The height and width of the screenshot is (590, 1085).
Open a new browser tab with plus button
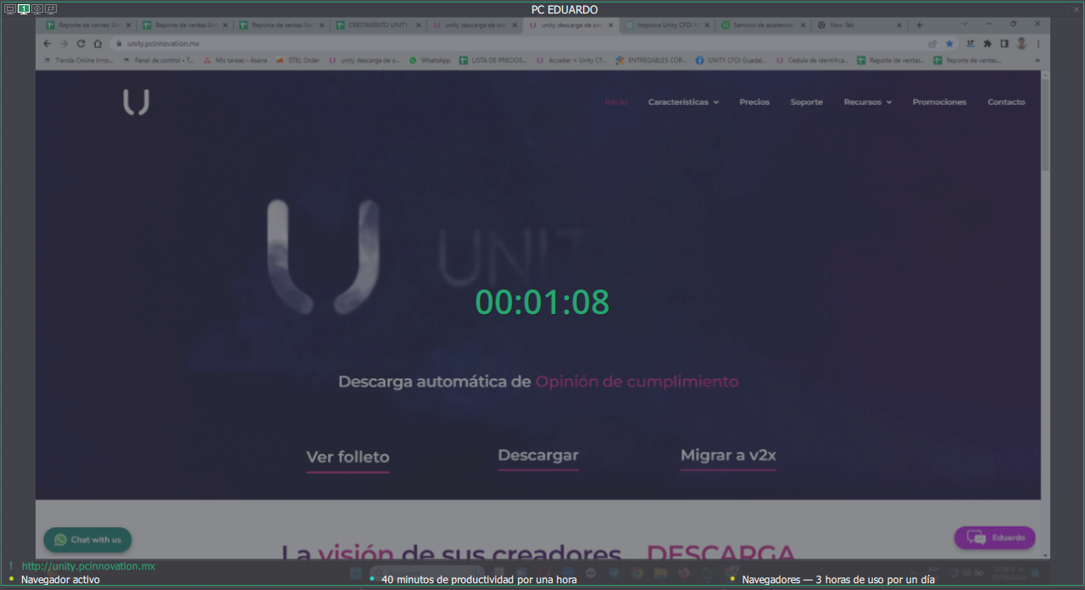pos(920,25)
